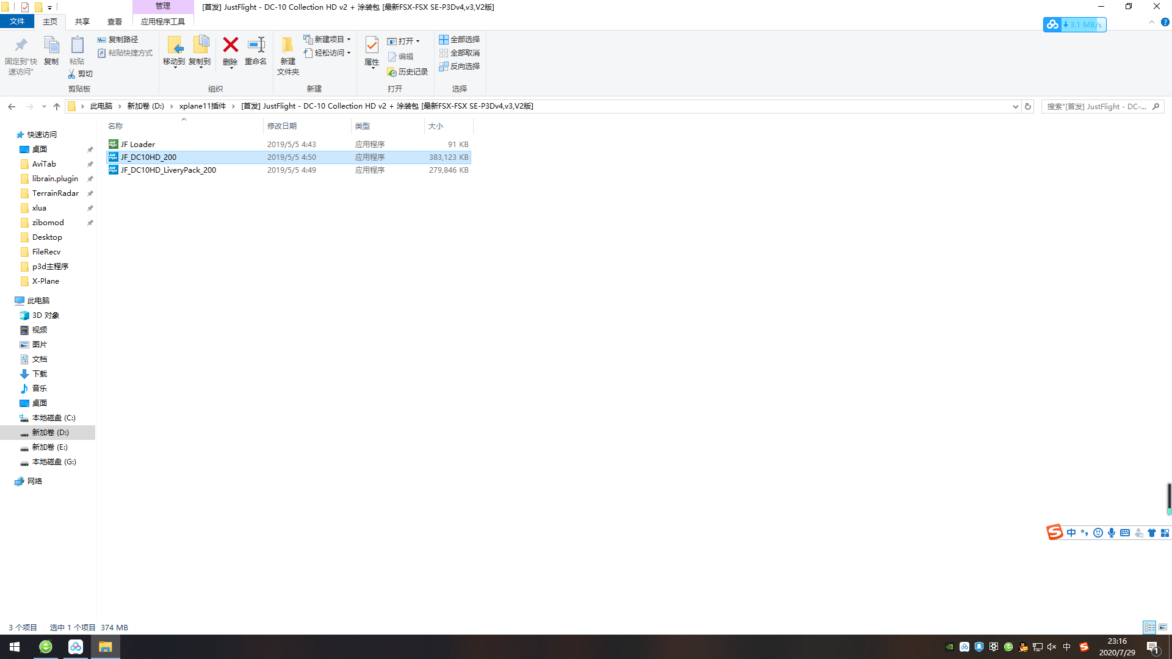Go back with the Back arrow

point(12,106)
